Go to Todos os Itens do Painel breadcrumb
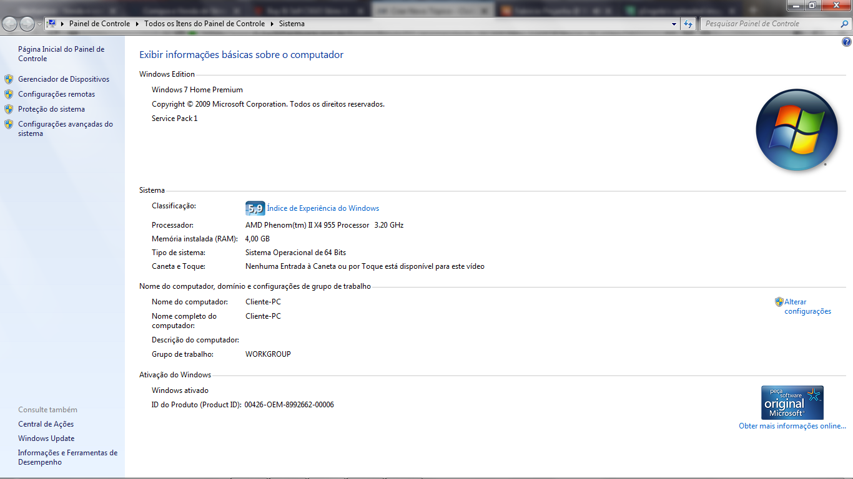 (204, 24)
